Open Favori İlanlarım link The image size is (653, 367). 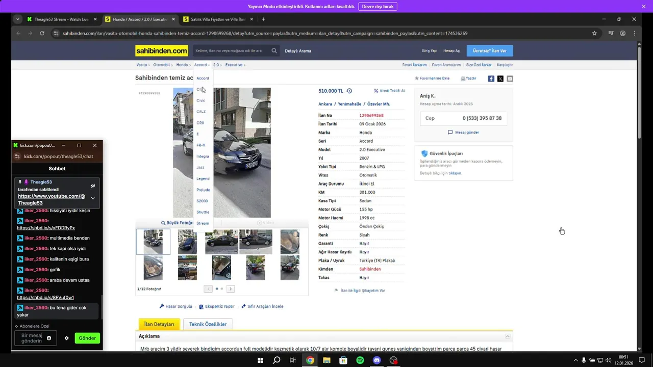[x=414, y=65]
